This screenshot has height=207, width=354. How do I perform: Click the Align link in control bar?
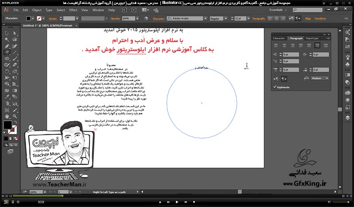pyautogui.click(x=308, y=19)
